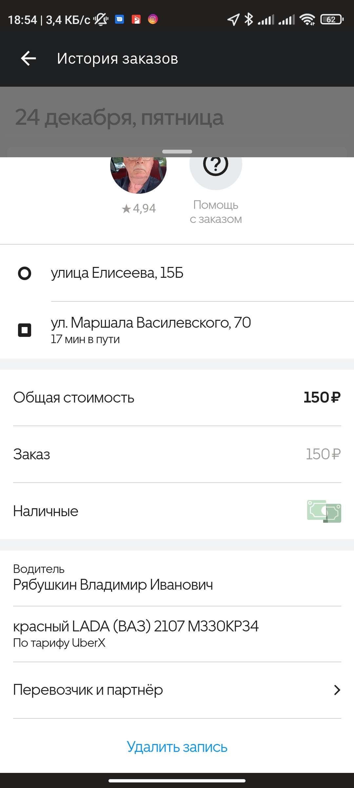Tap the Наличные payment row
This screenshot has width=354, height=788.
[46, 511]
